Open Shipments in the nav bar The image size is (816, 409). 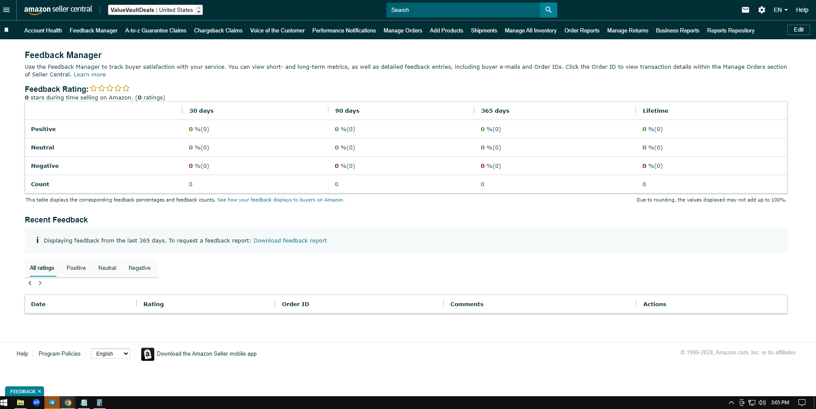484,30
